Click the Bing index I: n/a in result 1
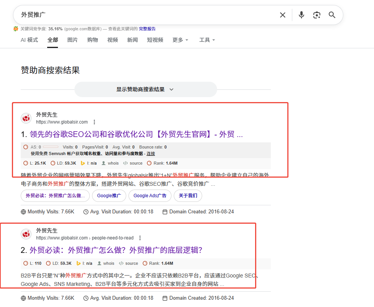Image resolution: width=374 pixels, height=307 pixels. coord(89,163)
